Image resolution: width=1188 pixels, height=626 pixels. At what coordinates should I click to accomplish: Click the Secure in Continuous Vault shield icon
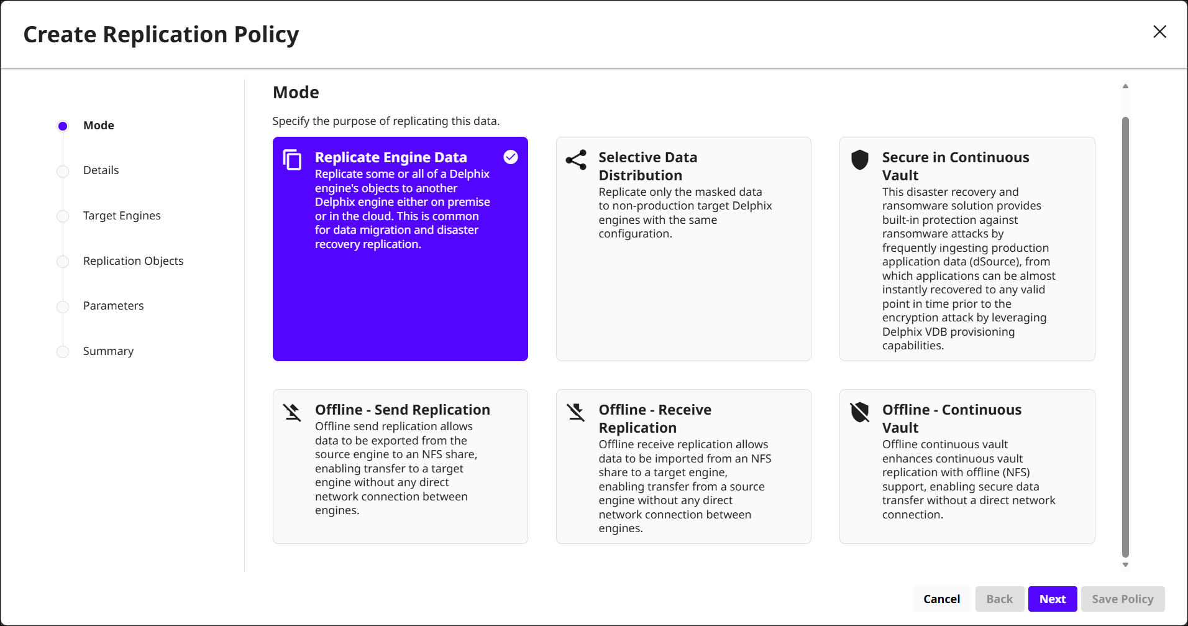click(x=860, y=160)
